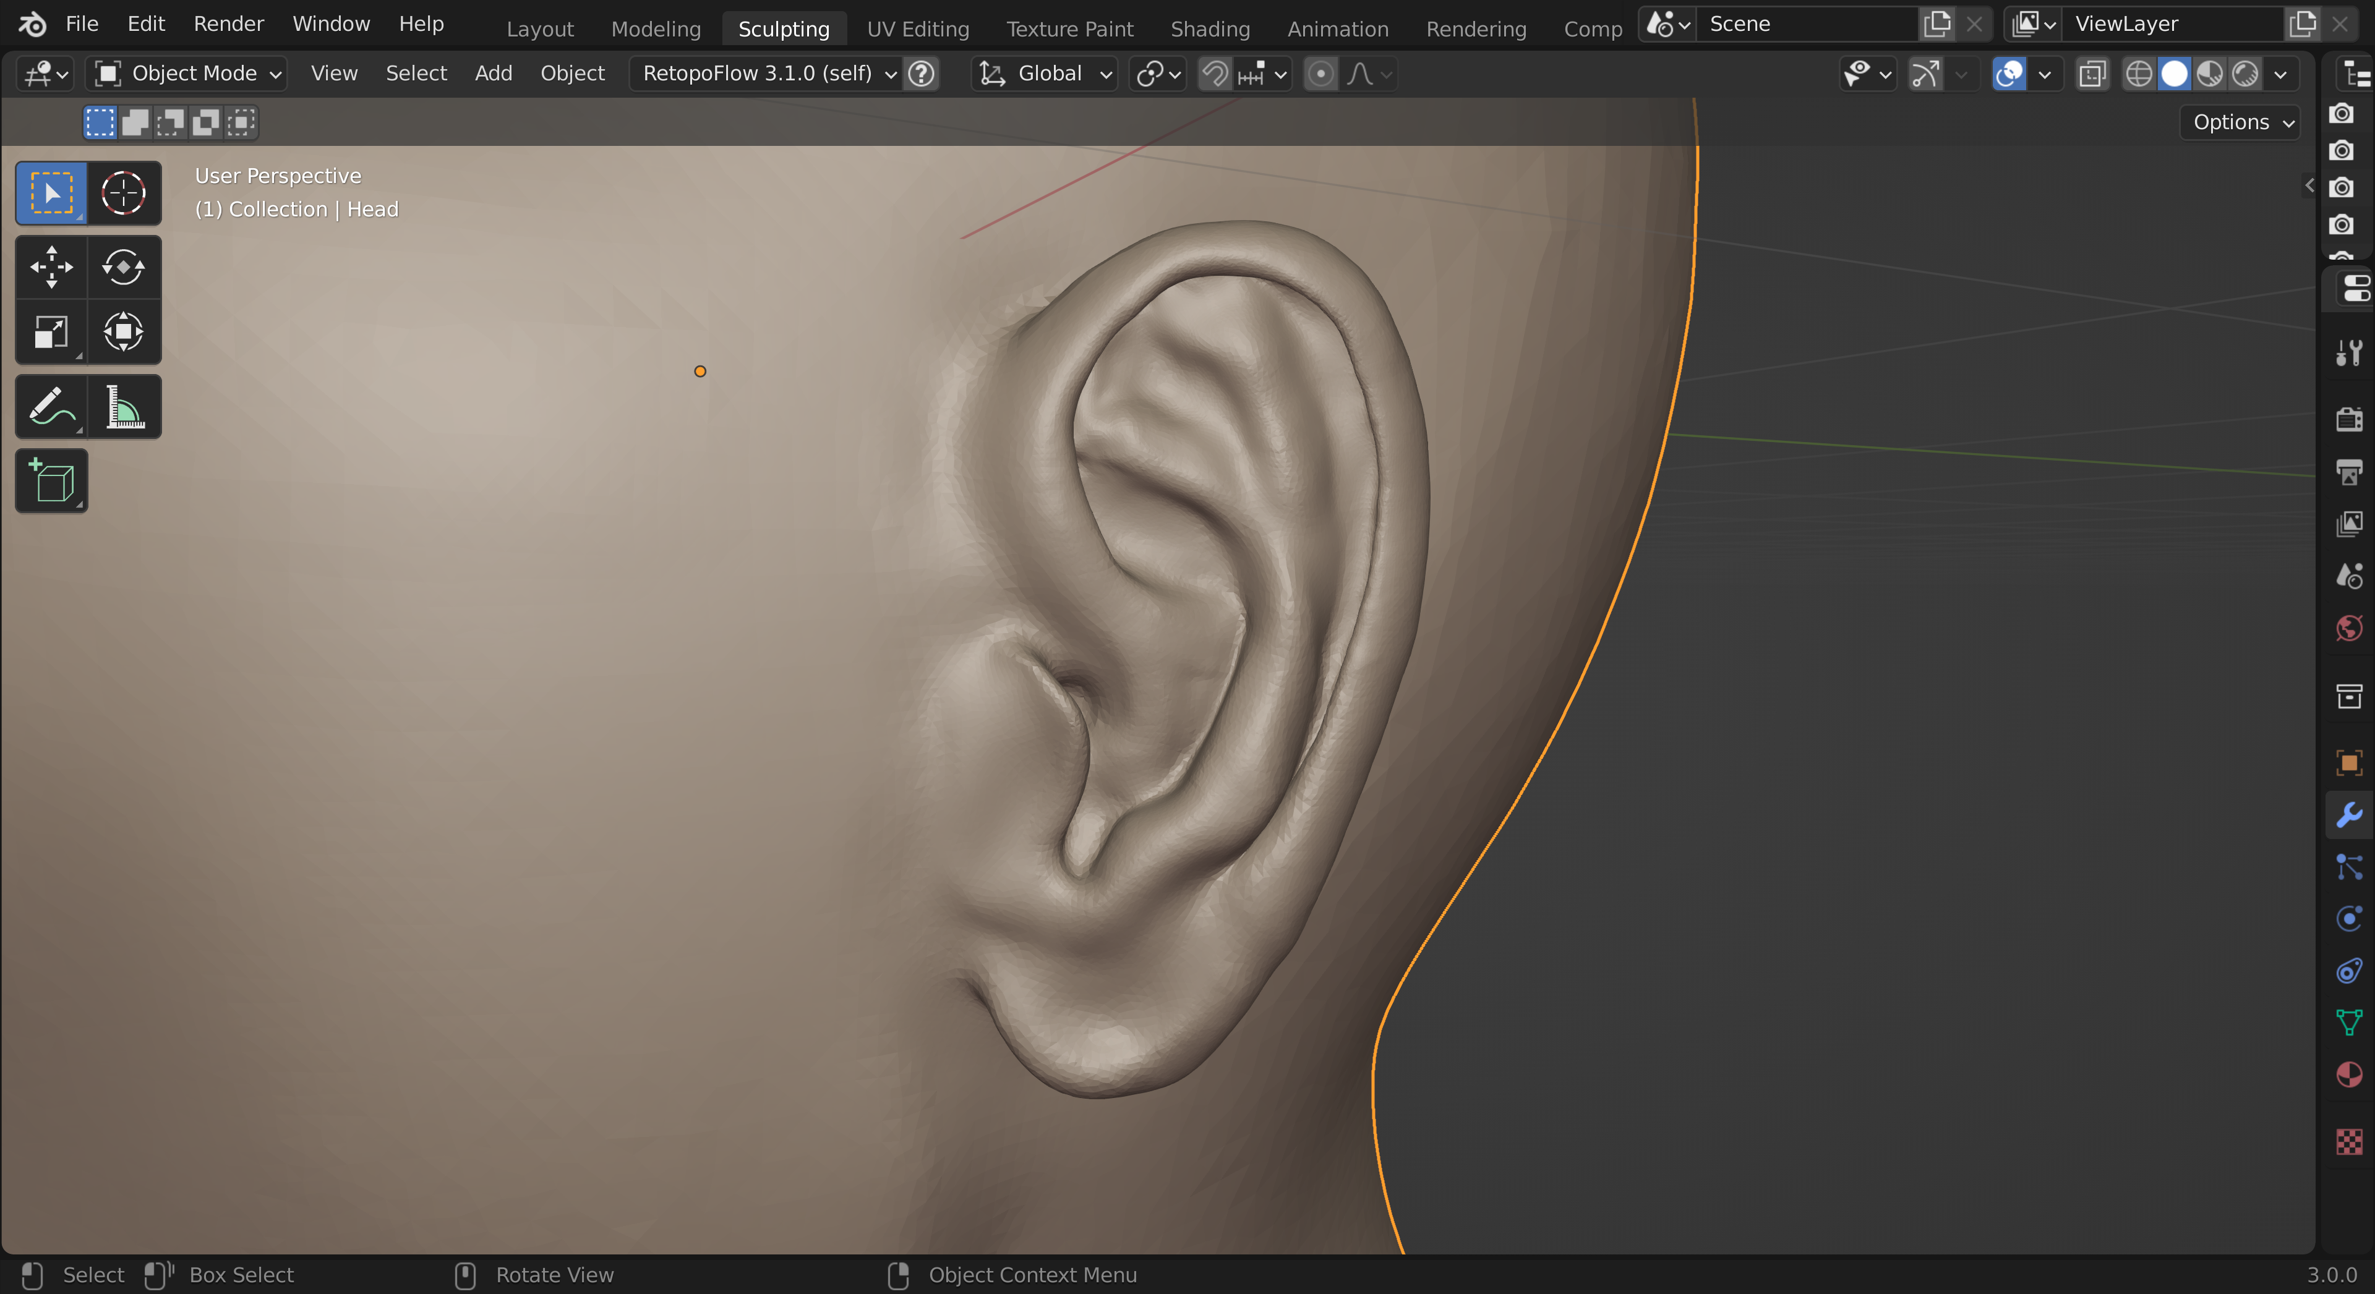Switch to the UV Editing workspace tab
Screen dimensions: 2375x1294
(917, 30)
